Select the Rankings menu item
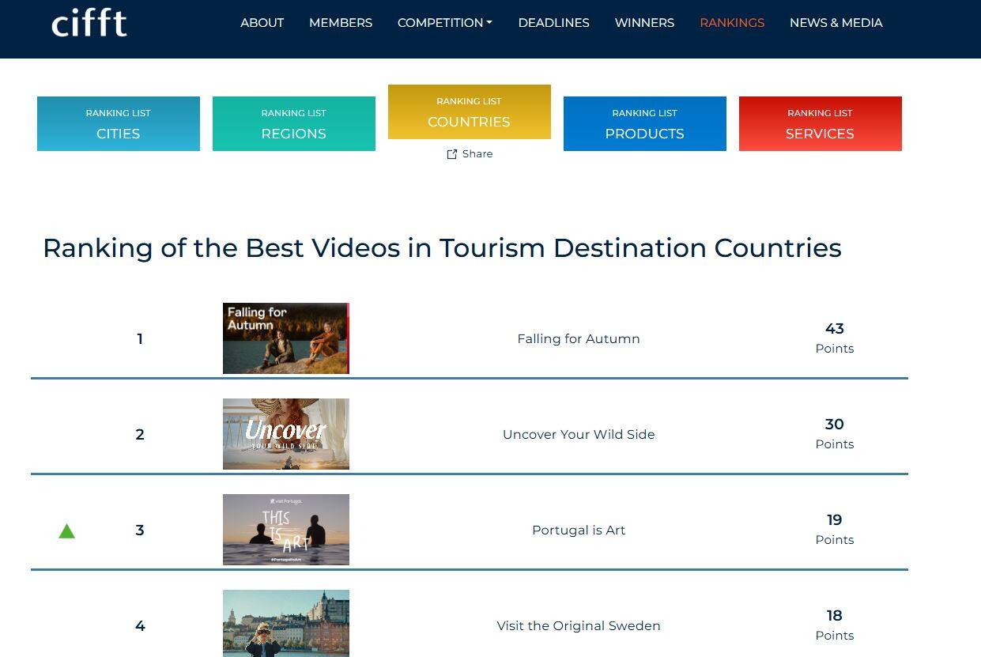 tap(731, 23)
